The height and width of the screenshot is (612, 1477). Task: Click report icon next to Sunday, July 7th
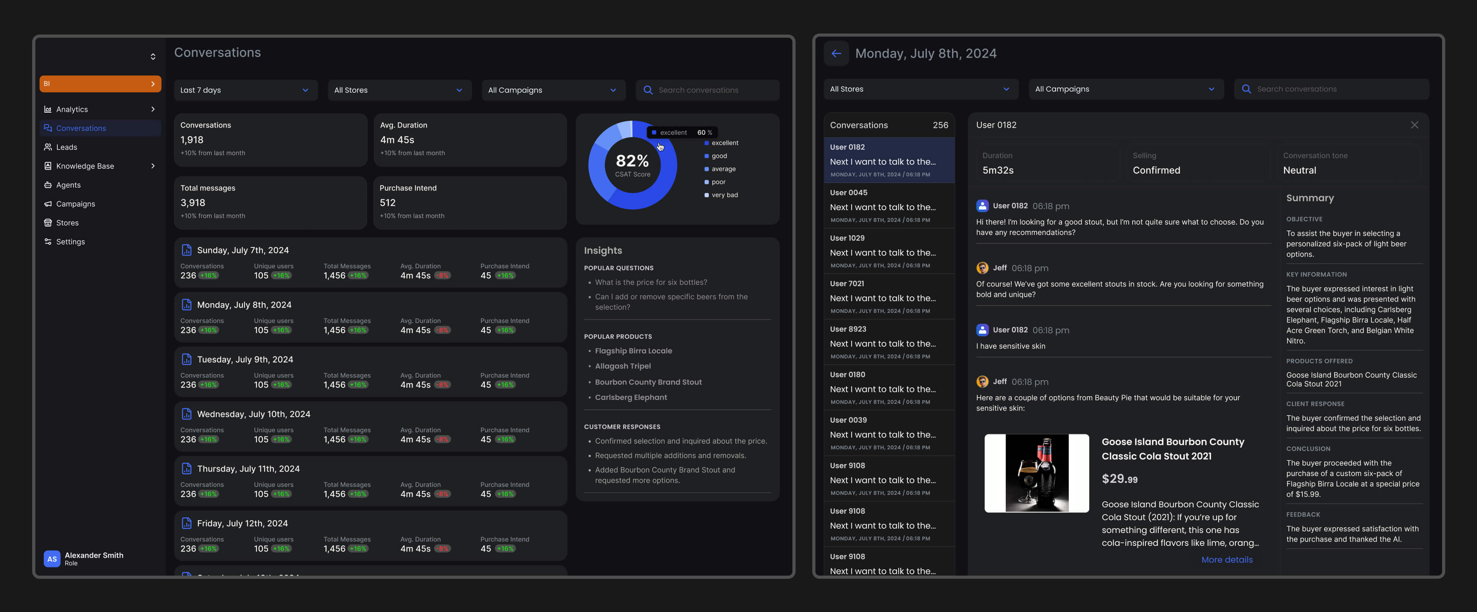[186, 250]
